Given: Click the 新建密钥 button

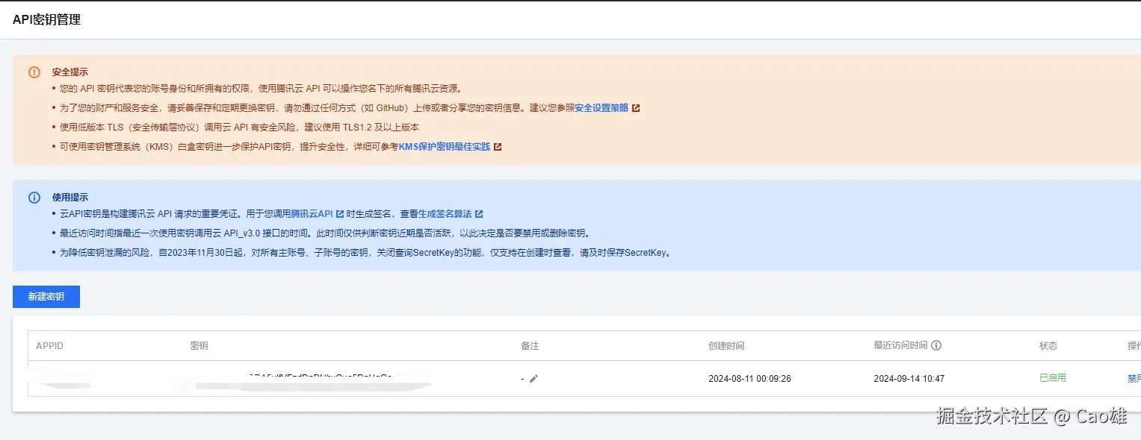Looking at the screenshot, I should click(x=46, y=297).
